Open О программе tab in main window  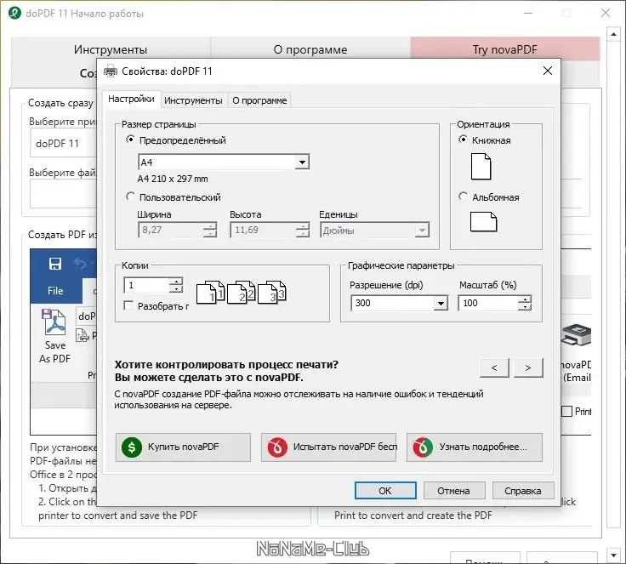tap(310, 49)
